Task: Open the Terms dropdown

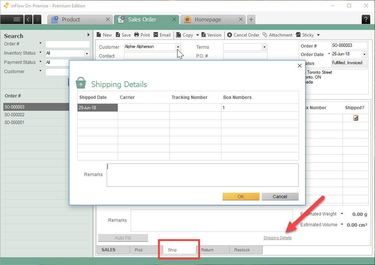Action: tap(264, 47)
